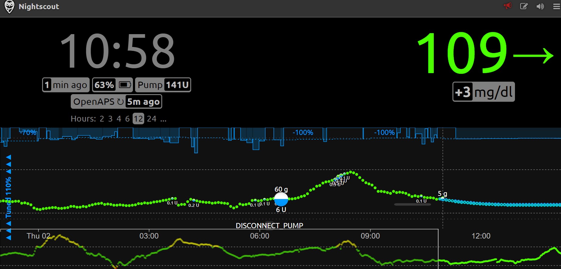Click the 5 g carb treatment marker

click(442, 194)
